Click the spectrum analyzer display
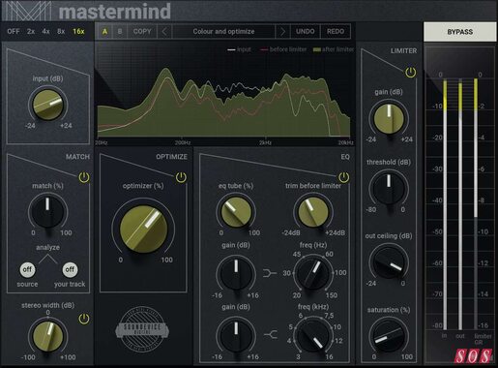This screenshot has width=498, height=368. pos(224,94)
